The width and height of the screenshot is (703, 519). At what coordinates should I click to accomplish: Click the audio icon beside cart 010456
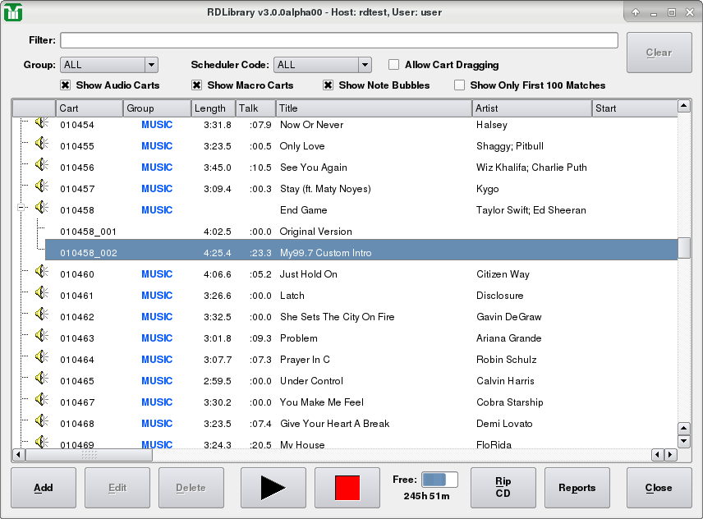coord(41,166)
